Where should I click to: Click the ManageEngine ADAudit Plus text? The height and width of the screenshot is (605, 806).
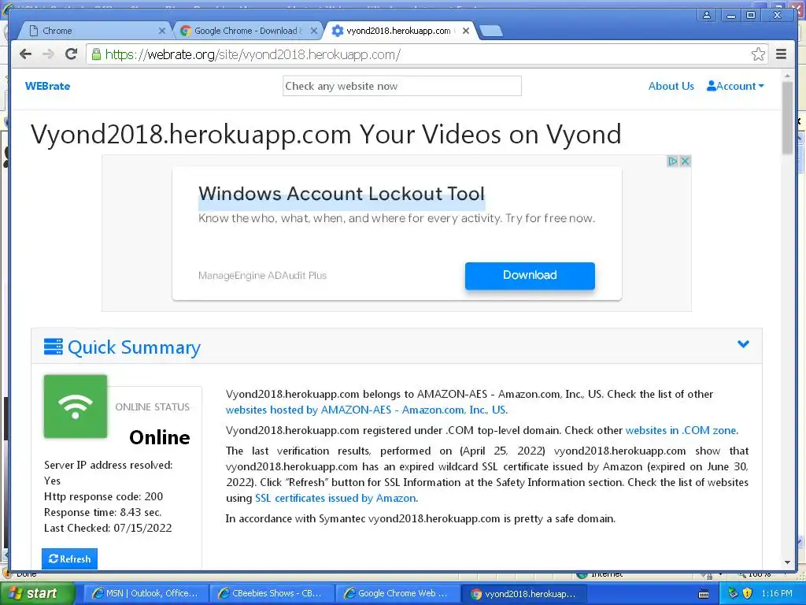tap(262, 276)
